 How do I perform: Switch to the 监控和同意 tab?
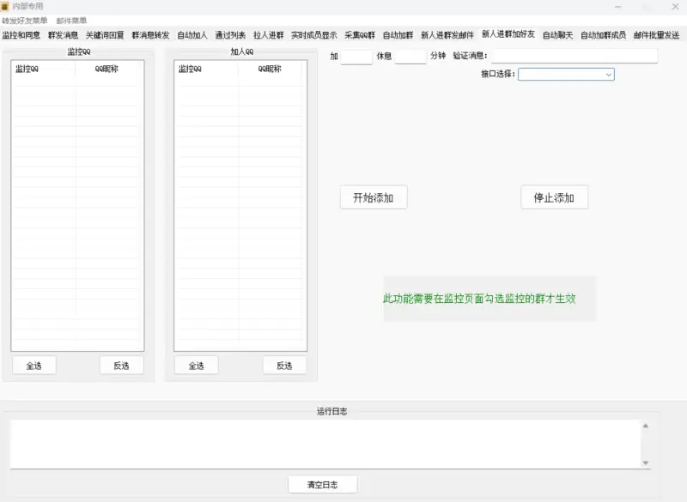pyautogui.click(x=24, y=35)
